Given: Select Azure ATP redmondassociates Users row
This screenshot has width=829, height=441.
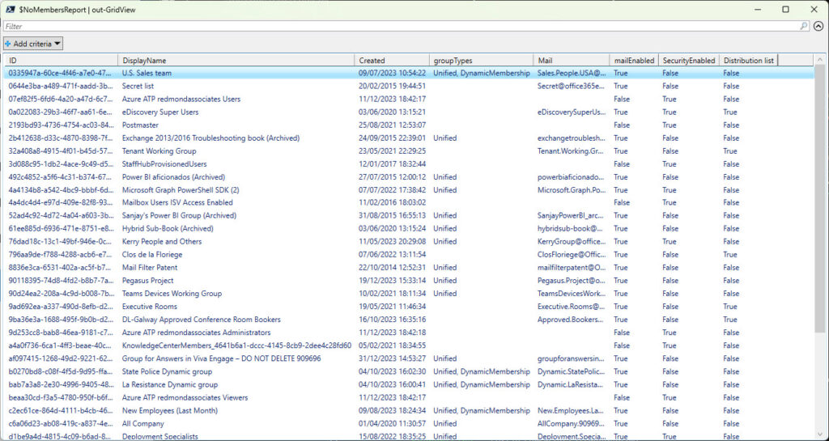Looking at the screenshot, I should 409,100.
